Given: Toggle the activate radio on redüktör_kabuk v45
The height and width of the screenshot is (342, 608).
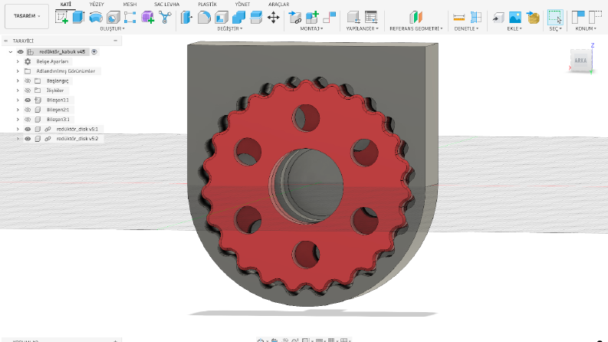Looking at the screenshot, I should tap(94, 51).
